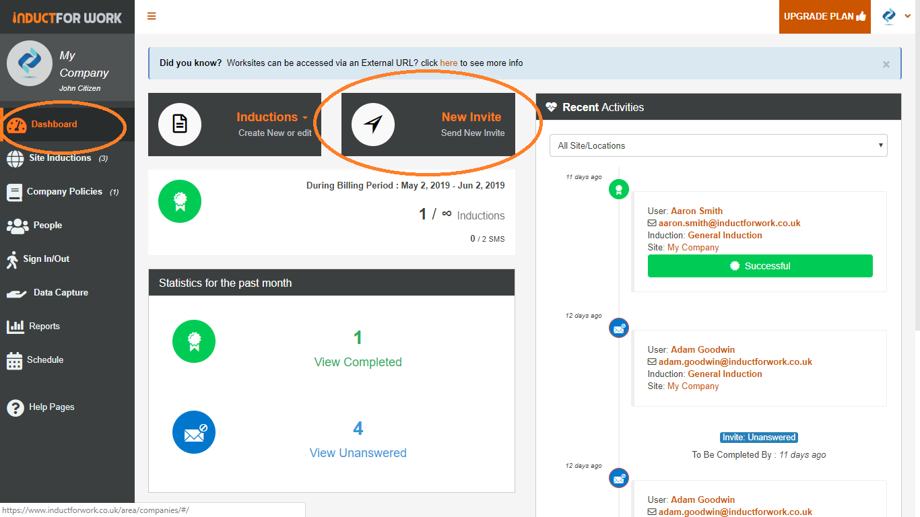Click the green Successful button
920x517 pixels.
click(x=760, y=266)
